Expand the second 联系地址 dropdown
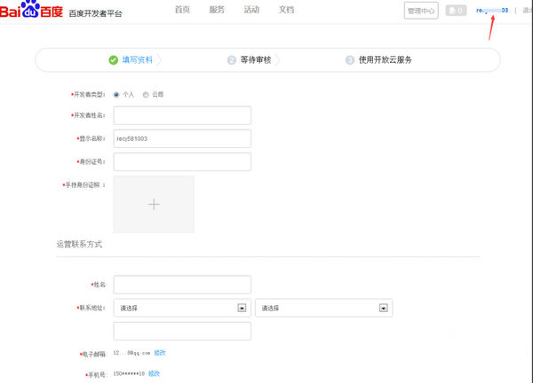Image resolution: width=533 pixels, height=383 pixels. [383, 308]
